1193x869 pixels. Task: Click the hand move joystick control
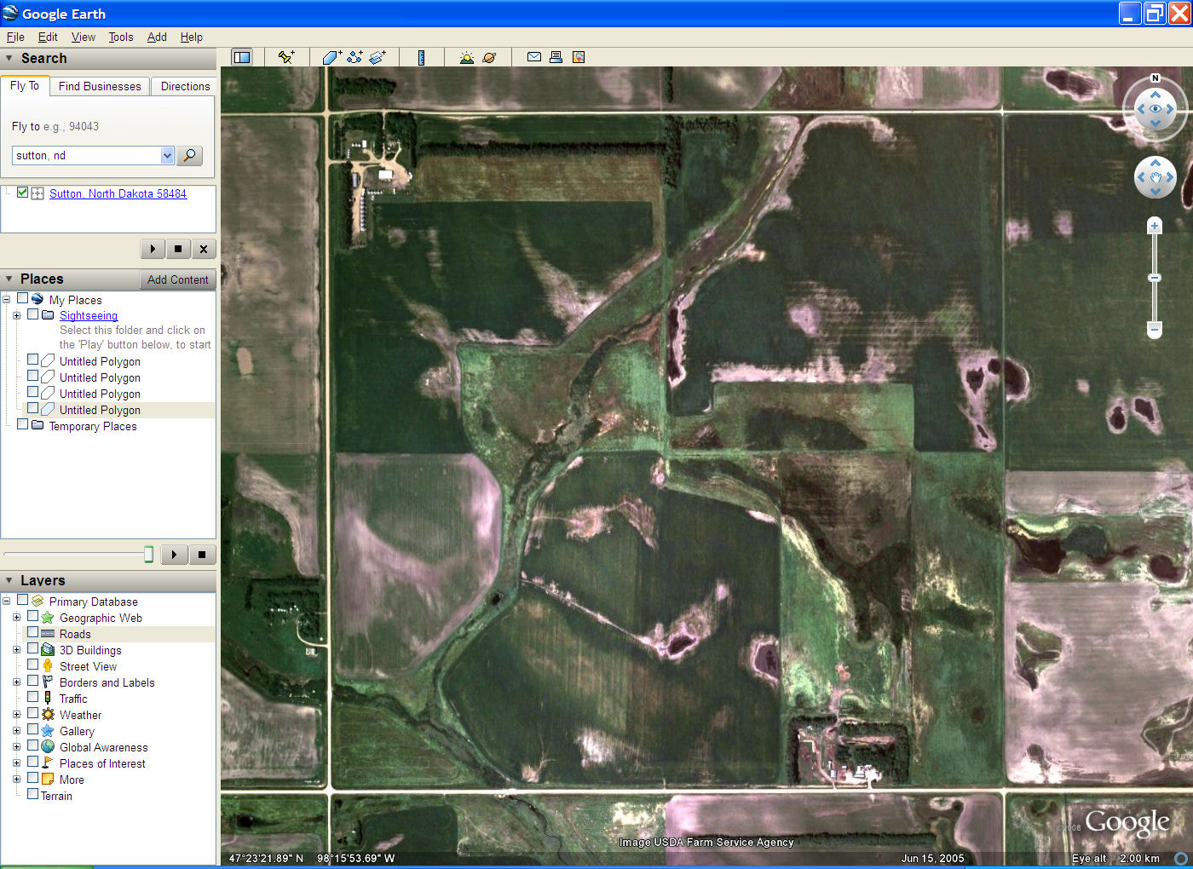(x=1156, y=177)
